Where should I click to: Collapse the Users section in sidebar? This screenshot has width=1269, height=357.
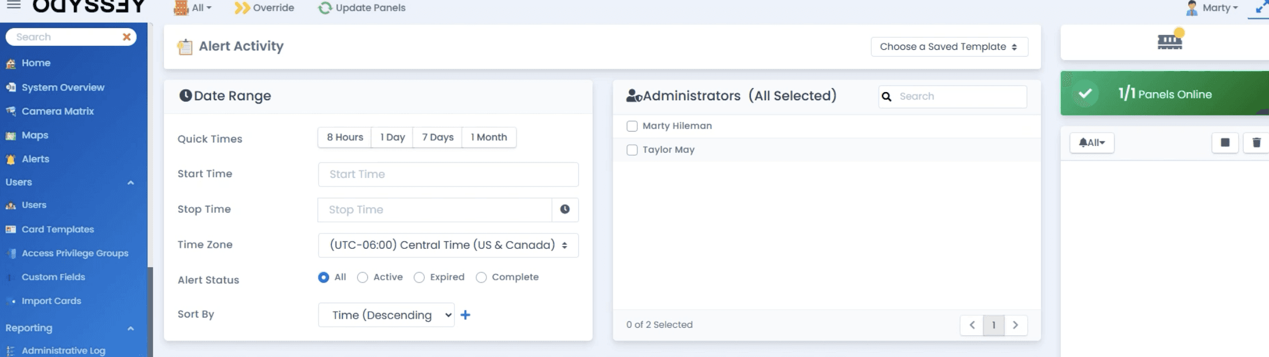tap(130, 183)
